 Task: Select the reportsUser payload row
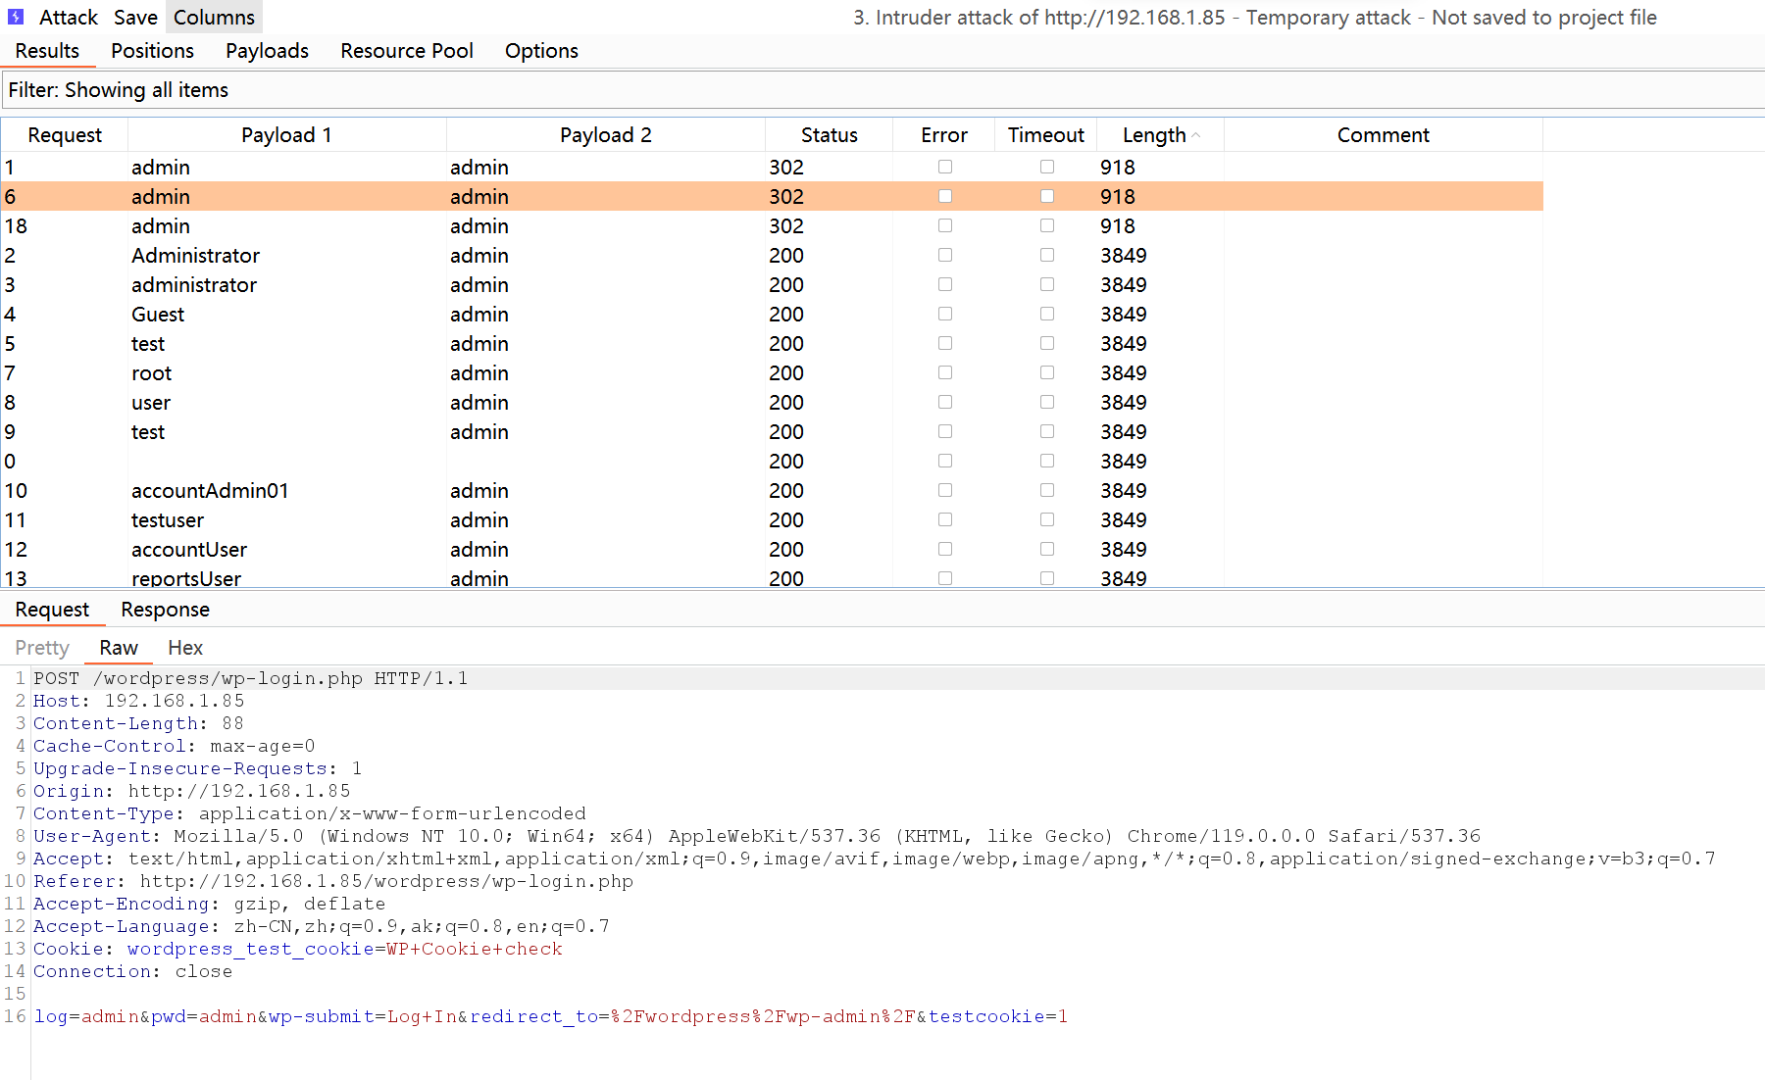coord(772,577)
